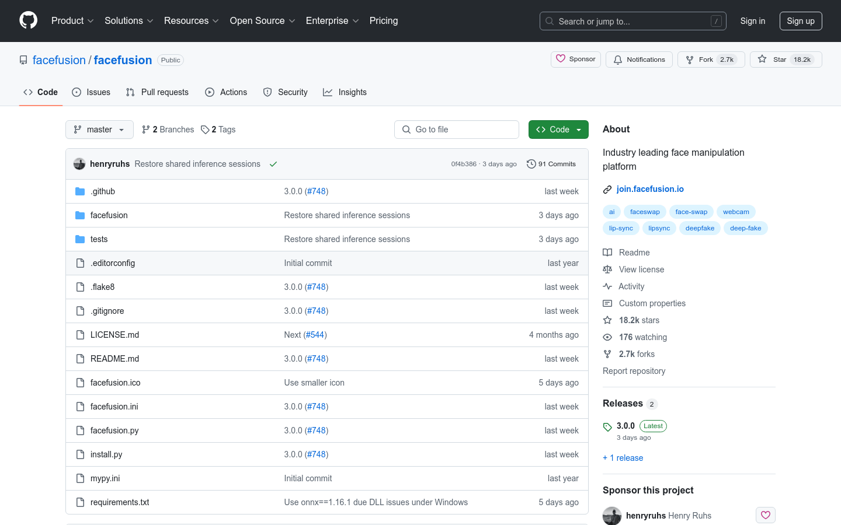Click the Readme book icon

(607, 253)
